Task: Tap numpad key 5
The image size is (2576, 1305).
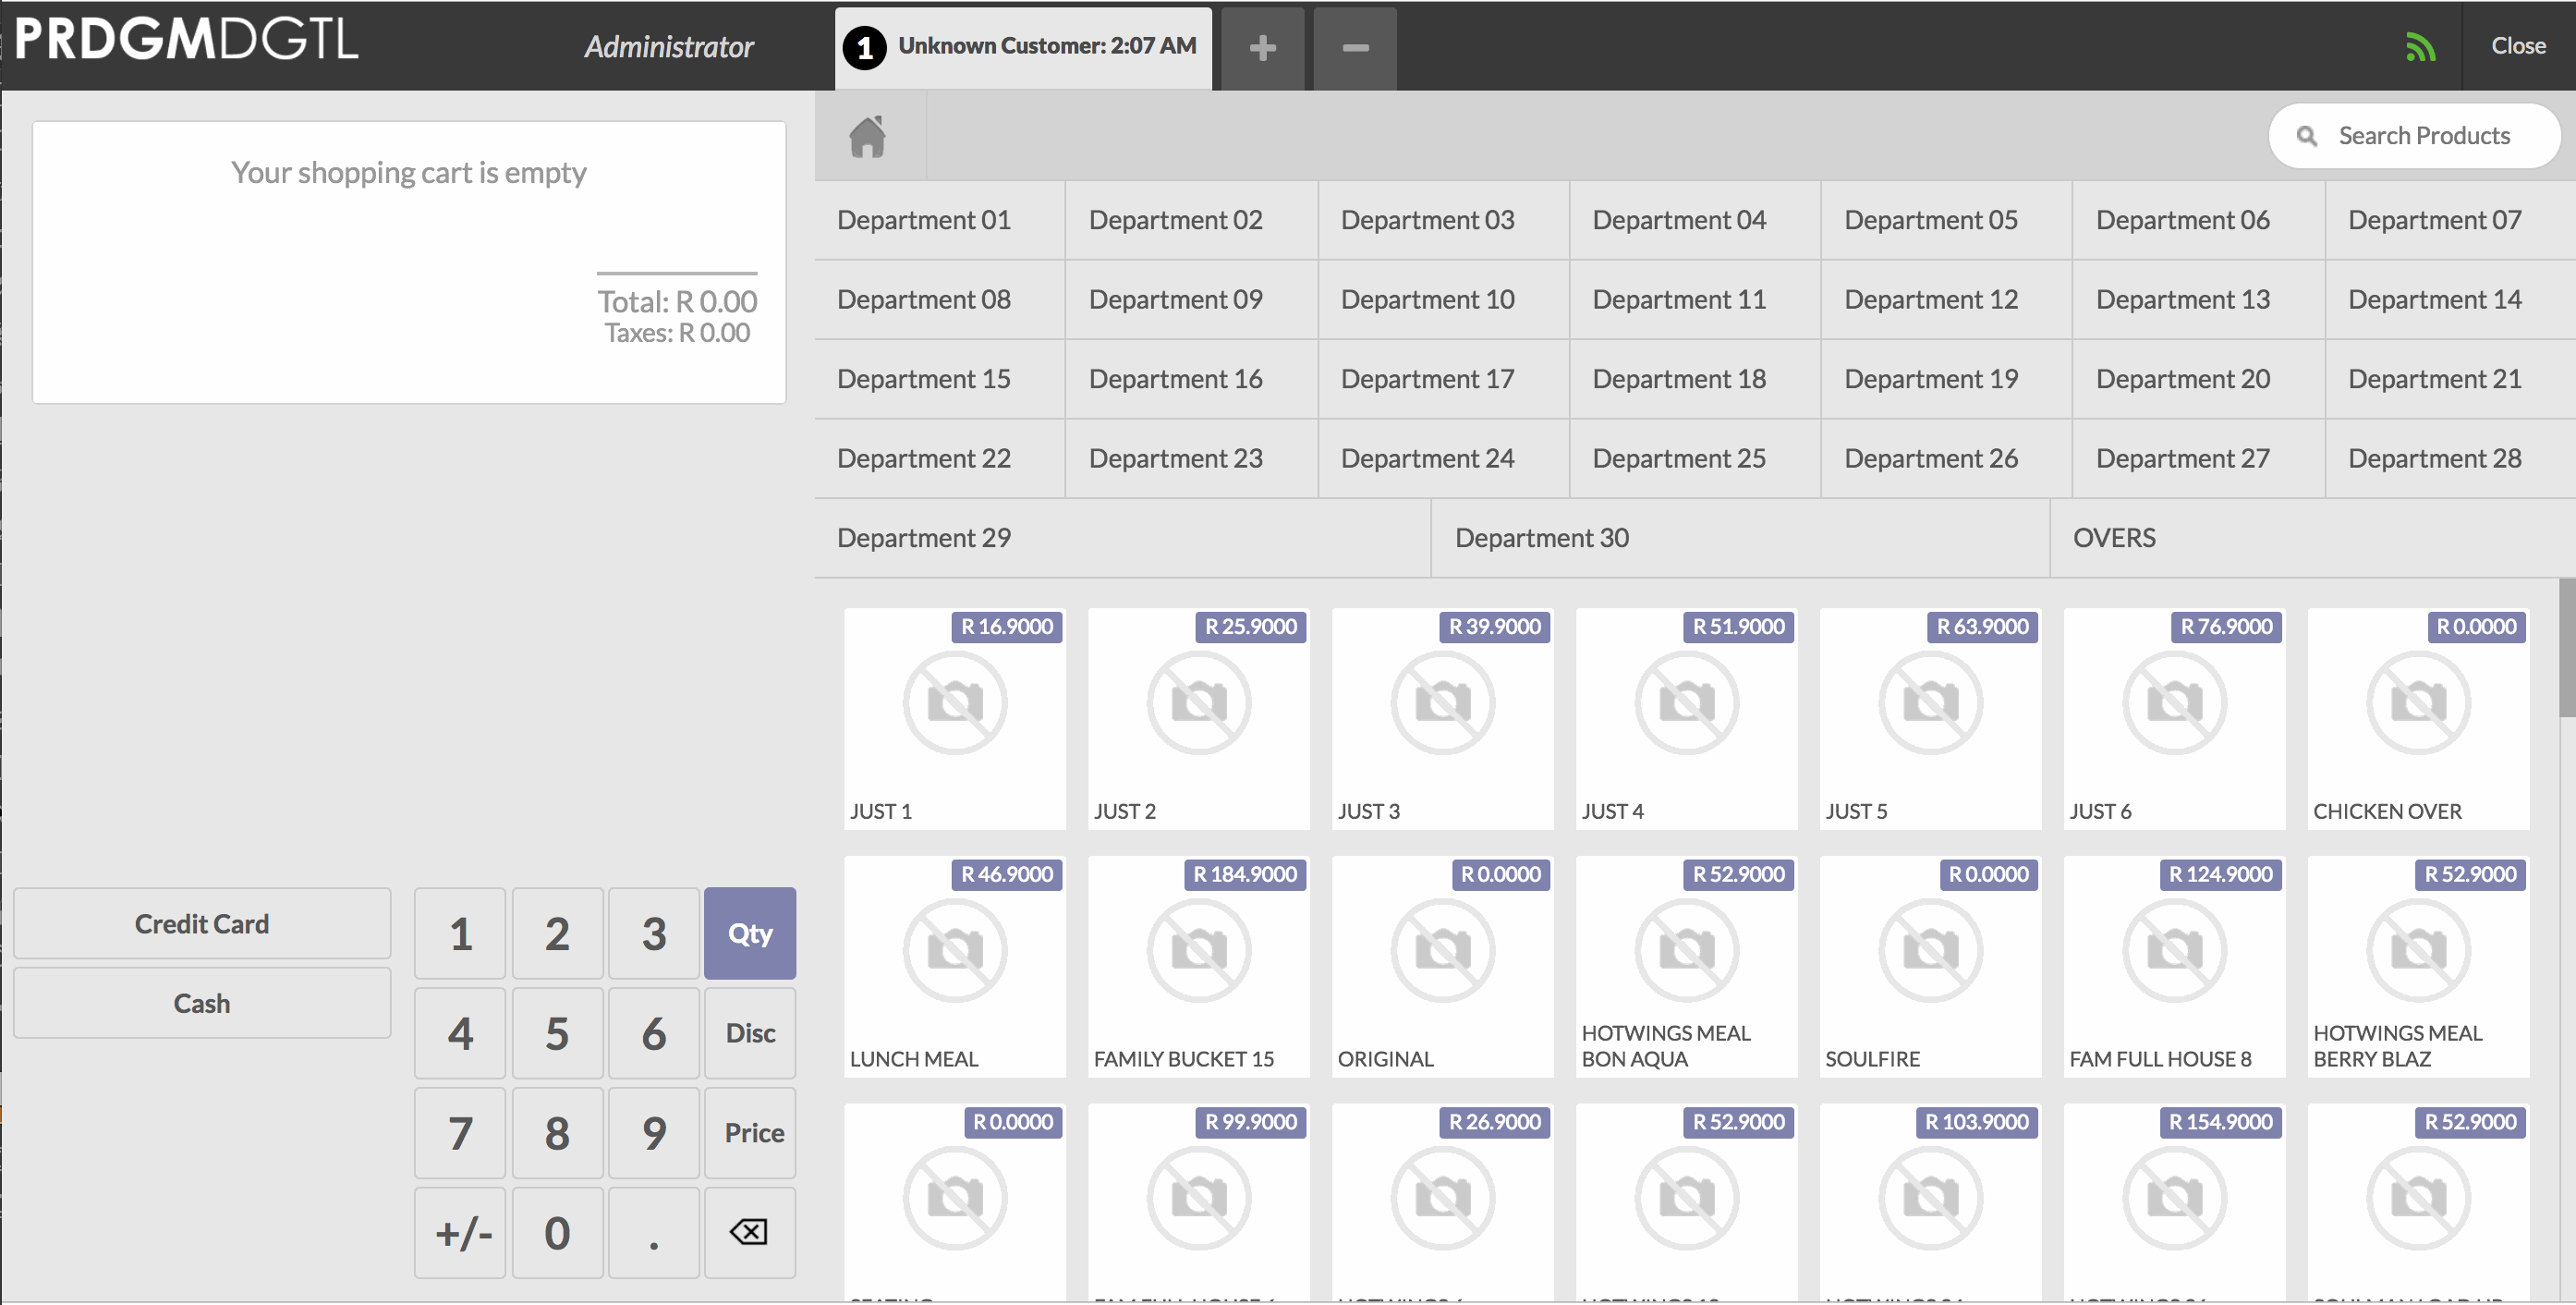Action: [x=557, y=1033]
